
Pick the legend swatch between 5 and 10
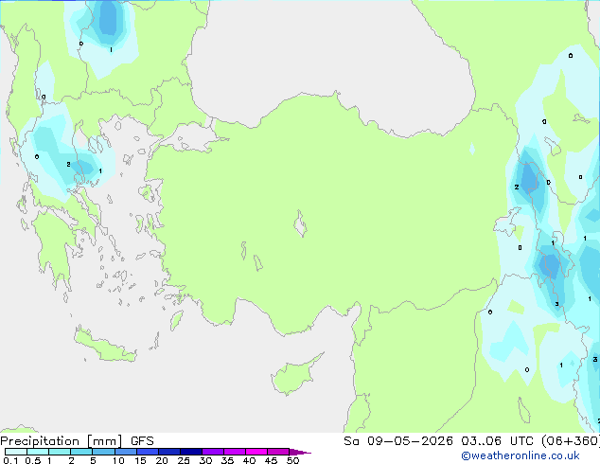[x=103, y=452]
